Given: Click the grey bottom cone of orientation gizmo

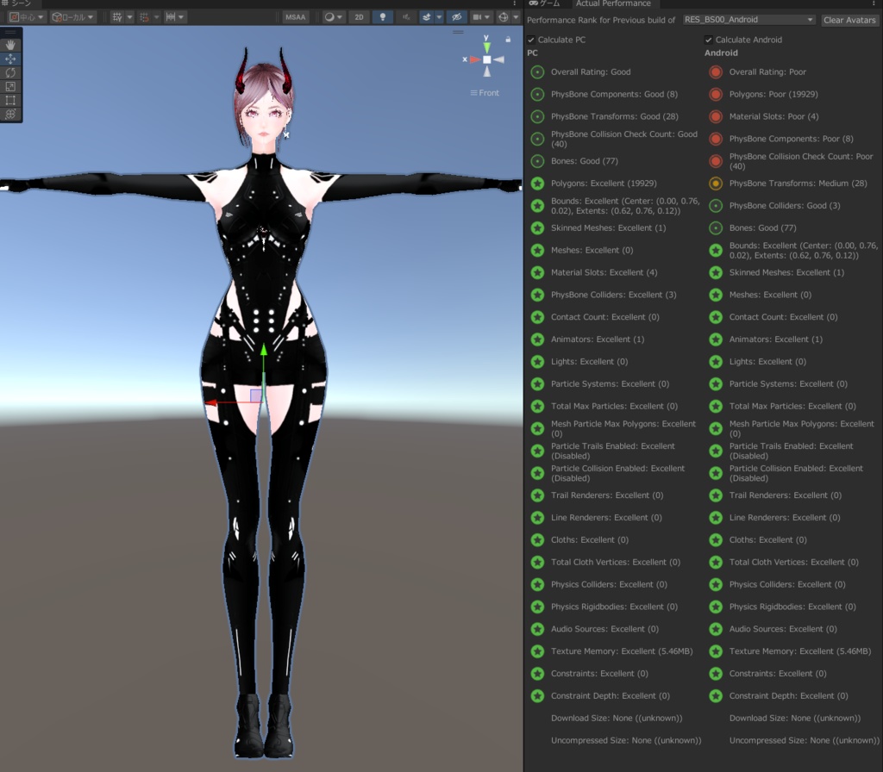Looking at the screenshot, I should (x=486, y=72).
